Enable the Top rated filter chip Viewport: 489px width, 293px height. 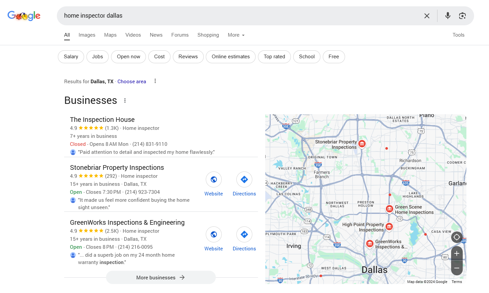pos(274,57)
